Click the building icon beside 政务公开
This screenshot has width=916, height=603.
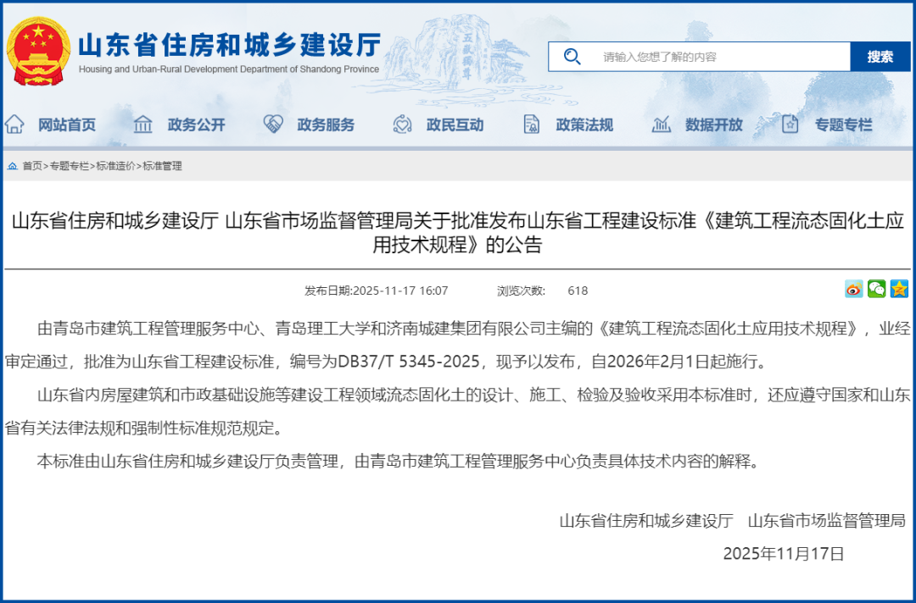[x=143, y=124]
